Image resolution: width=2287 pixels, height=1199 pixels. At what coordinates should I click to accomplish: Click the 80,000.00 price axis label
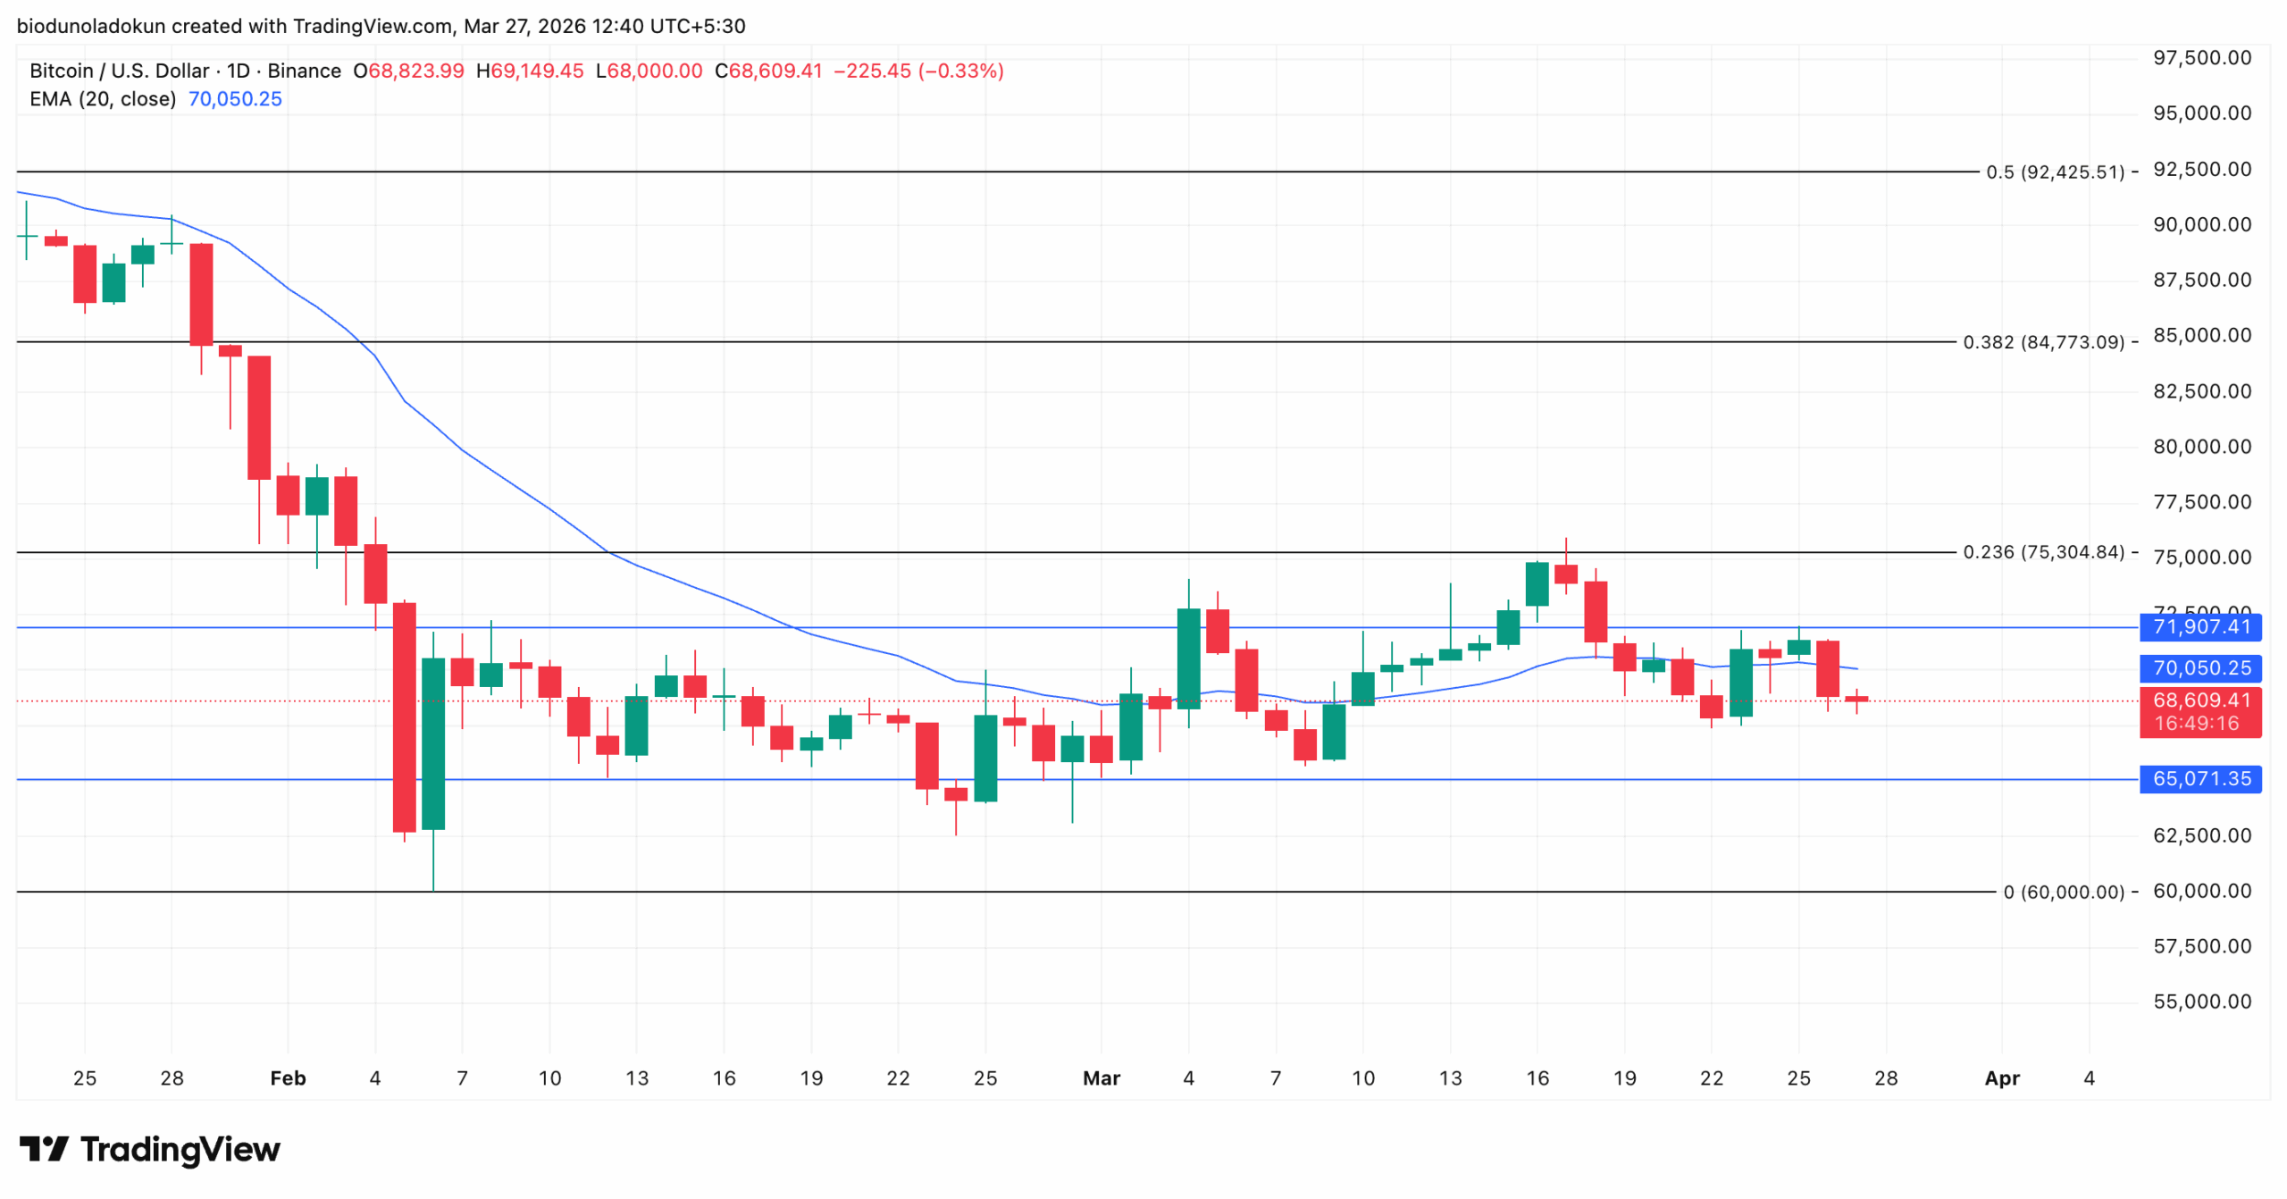point(2202,447)
